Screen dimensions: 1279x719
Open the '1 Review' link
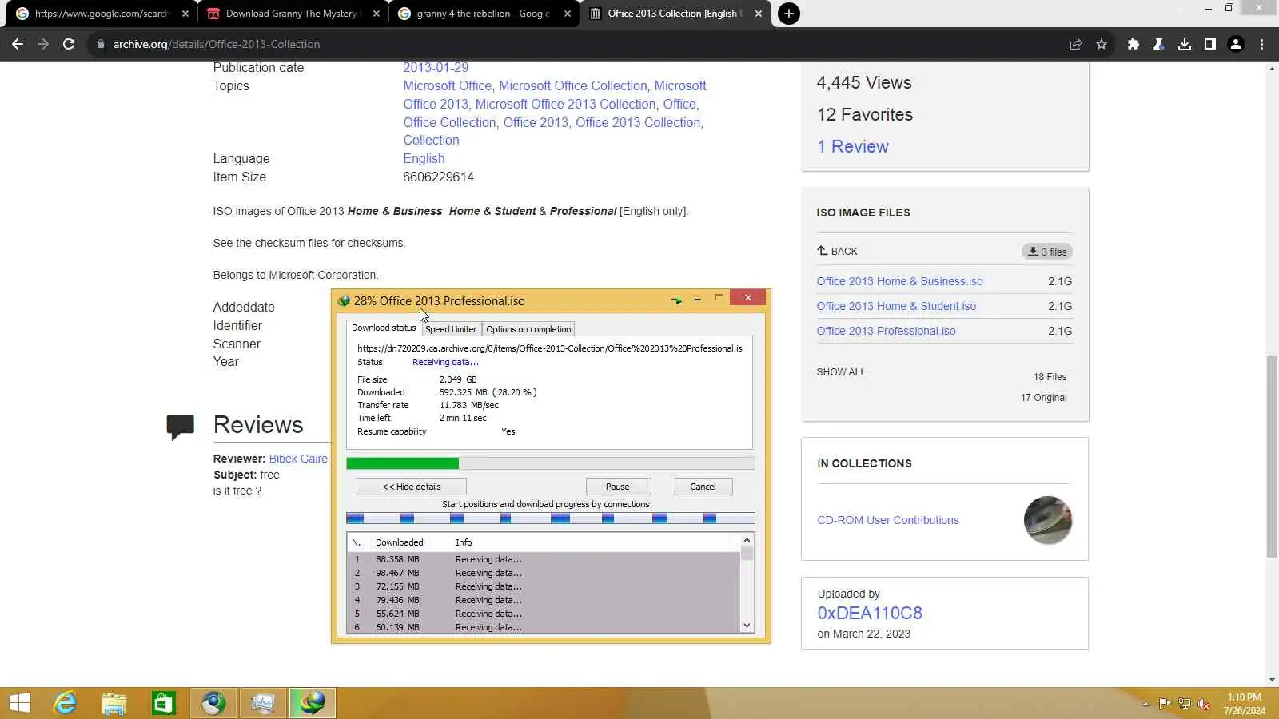853,147
